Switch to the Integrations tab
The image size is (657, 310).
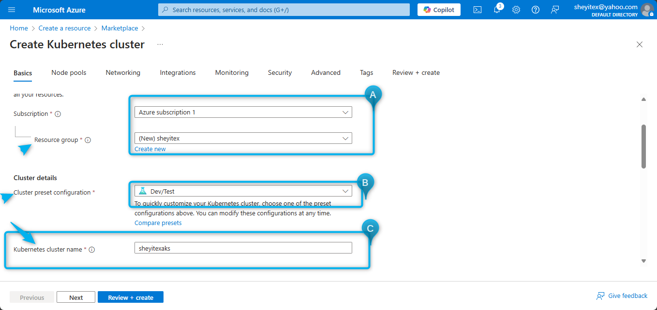click(x=178, y=72)
